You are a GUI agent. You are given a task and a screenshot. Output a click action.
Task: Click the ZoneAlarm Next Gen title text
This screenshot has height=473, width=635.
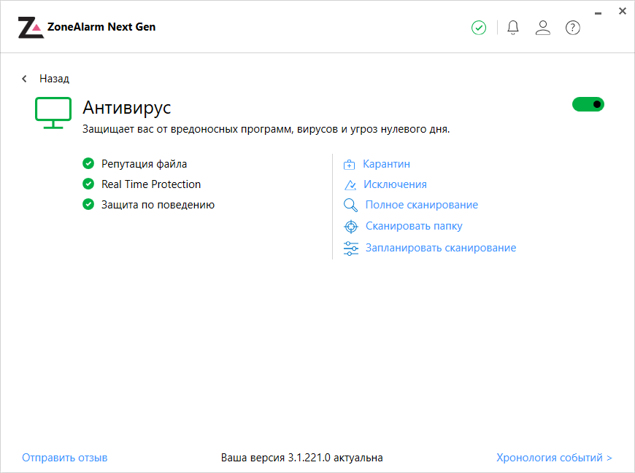pyautogui.click(x=101, y=27)
